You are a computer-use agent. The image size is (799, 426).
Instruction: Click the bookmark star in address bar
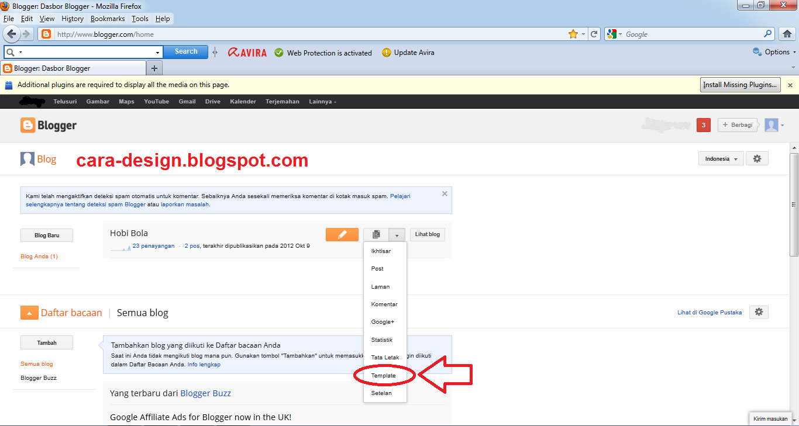[573, 34]
